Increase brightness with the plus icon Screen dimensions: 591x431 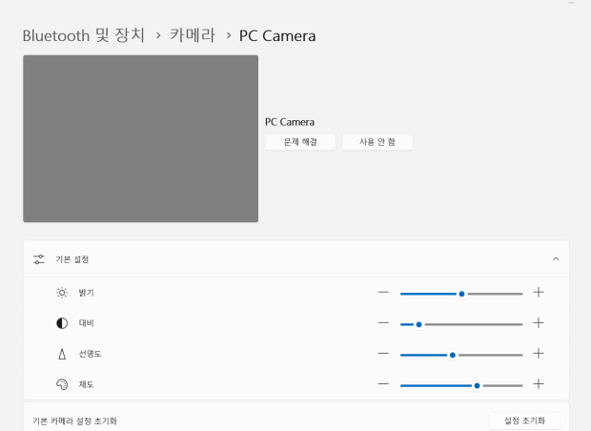[539, 292]
